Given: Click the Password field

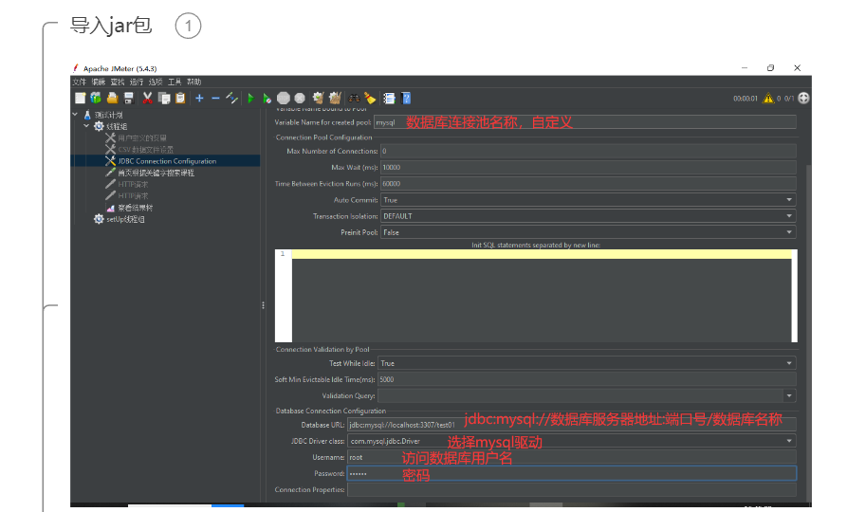Looking at the screenshot, I should pos(572,474).
